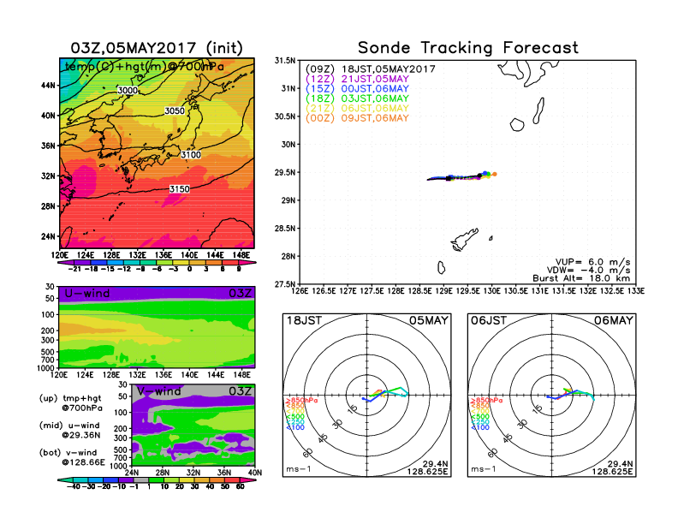Click the 3050 contour label
The height and width of the screenshot is (524, 678).
point(175,110)
